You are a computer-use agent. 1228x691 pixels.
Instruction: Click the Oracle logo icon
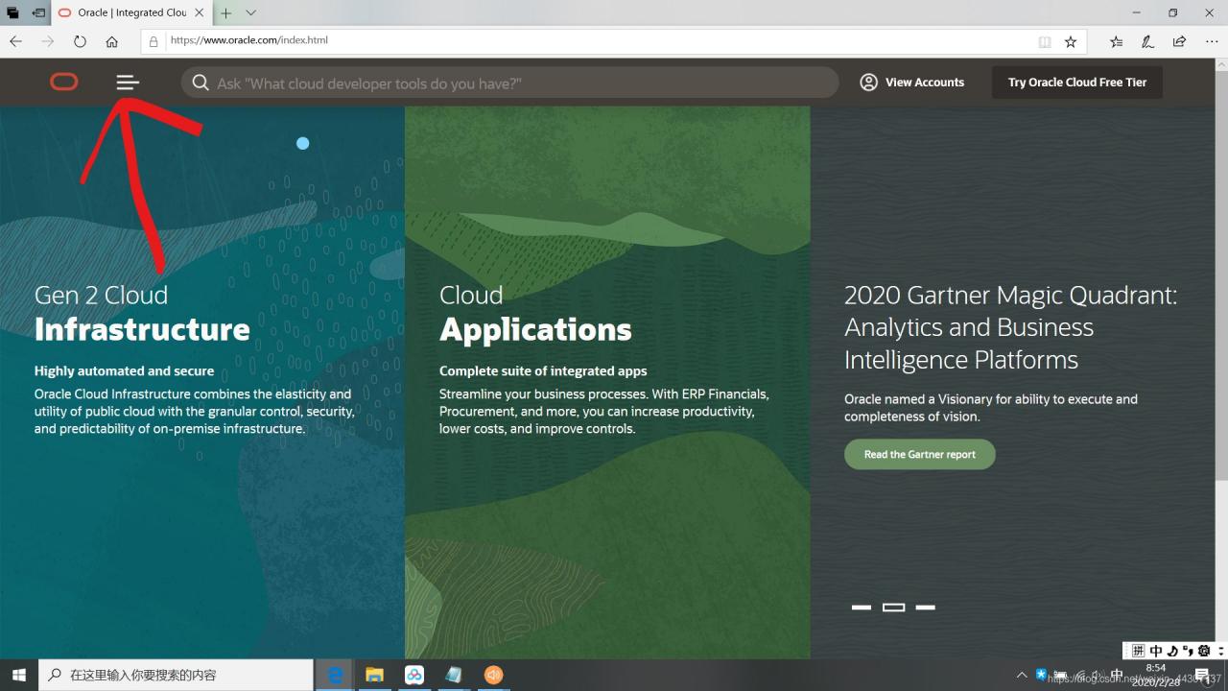(x=63, y=83)
